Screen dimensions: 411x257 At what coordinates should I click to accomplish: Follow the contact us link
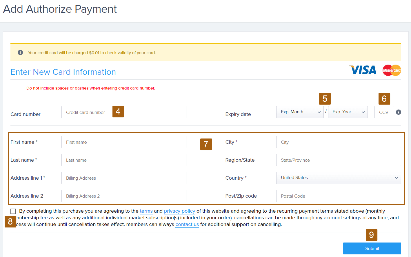point(187,225)
